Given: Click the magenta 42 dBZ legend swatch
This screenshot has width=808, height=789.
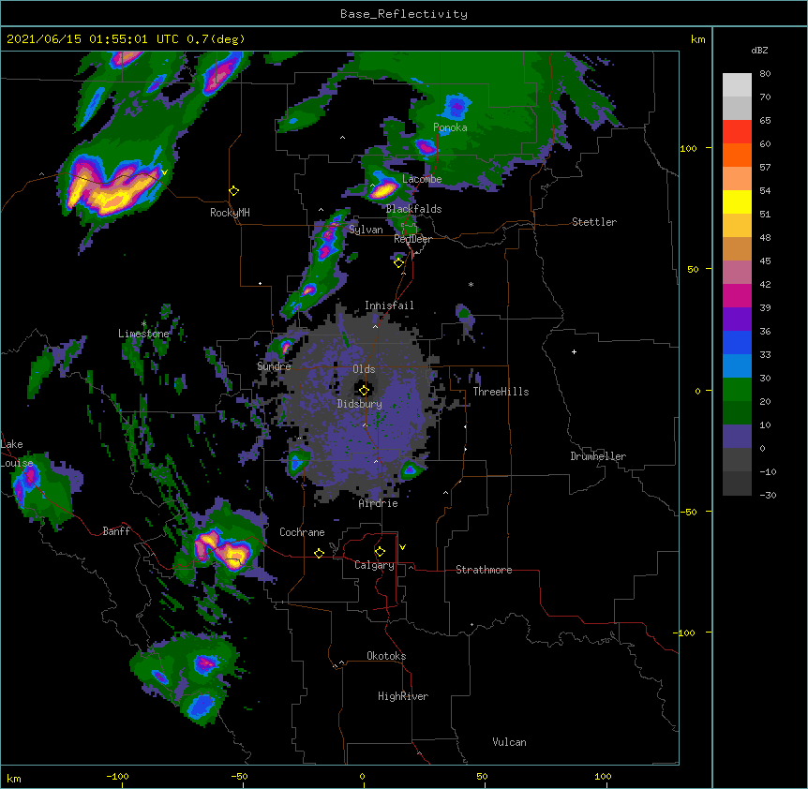Looking at the screenshot, I should pyautogui.click(x=737, y=295).
